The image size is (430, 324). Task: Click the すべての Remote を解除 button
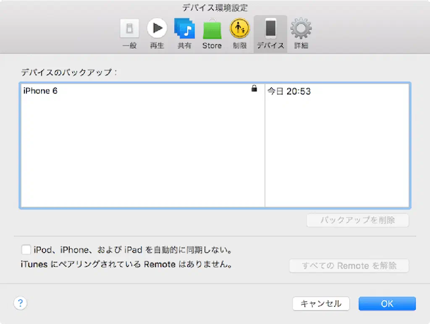point(349,266)
